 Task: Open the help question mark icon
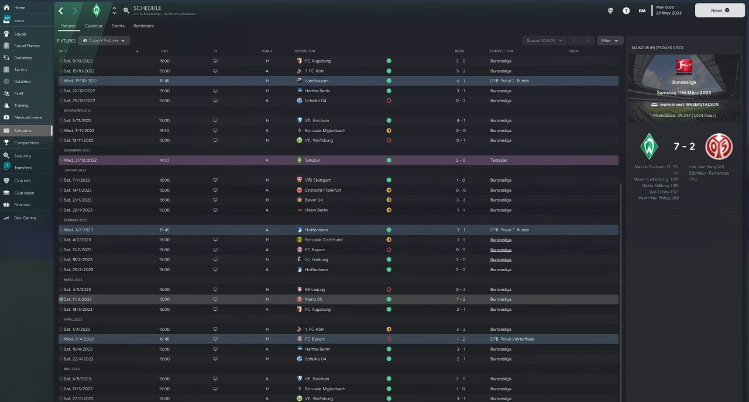click(x=626, y=11)
